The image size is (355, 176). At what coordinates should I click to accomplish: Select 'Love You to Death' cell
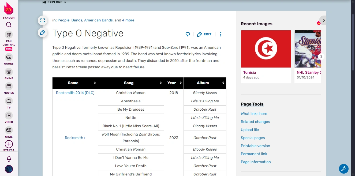(131, 166)
